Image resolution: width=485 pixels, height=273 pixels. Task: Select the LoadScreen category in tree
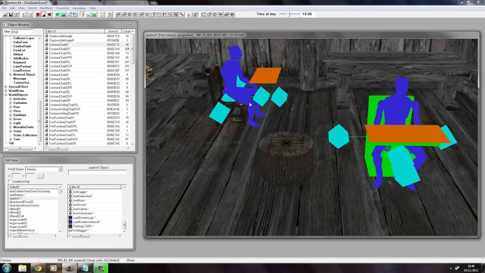click(x=22, y=71)
